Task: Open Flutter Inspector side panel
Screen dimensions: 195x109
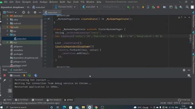Action: pyautogui.click(x=193, y=40)
